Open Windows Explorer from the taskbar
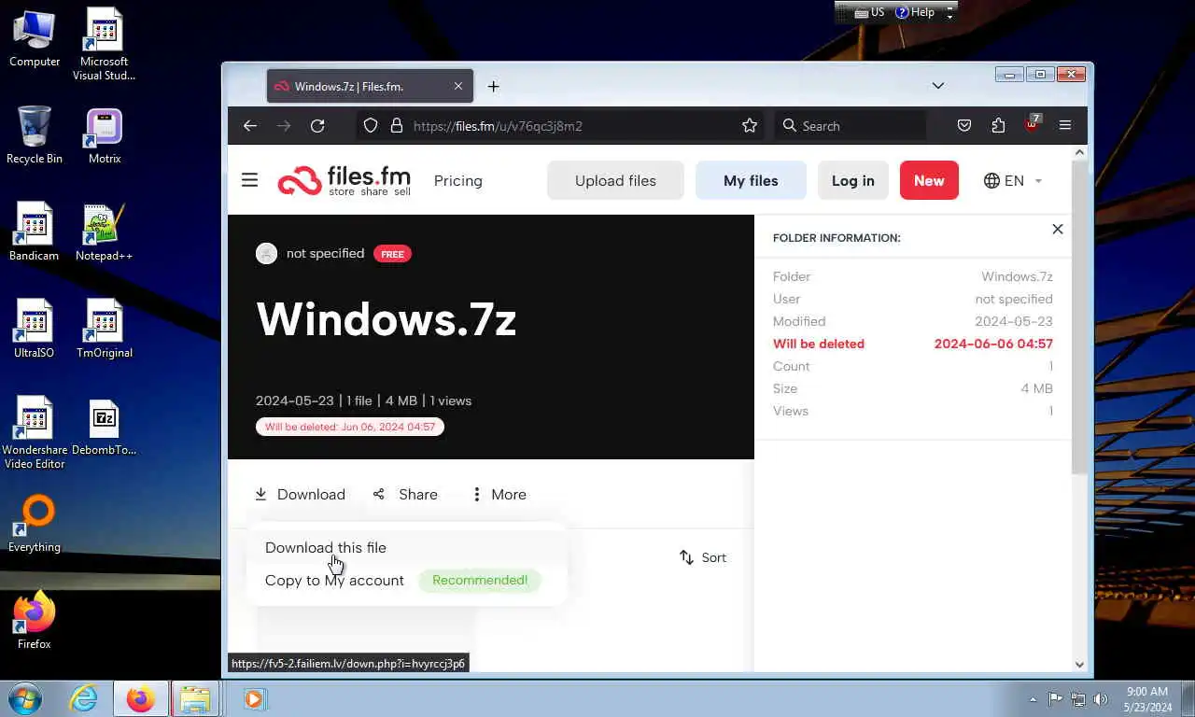The width and height of the screenshot is (1195, 717). pyautogui.click(x=195, y=698)
